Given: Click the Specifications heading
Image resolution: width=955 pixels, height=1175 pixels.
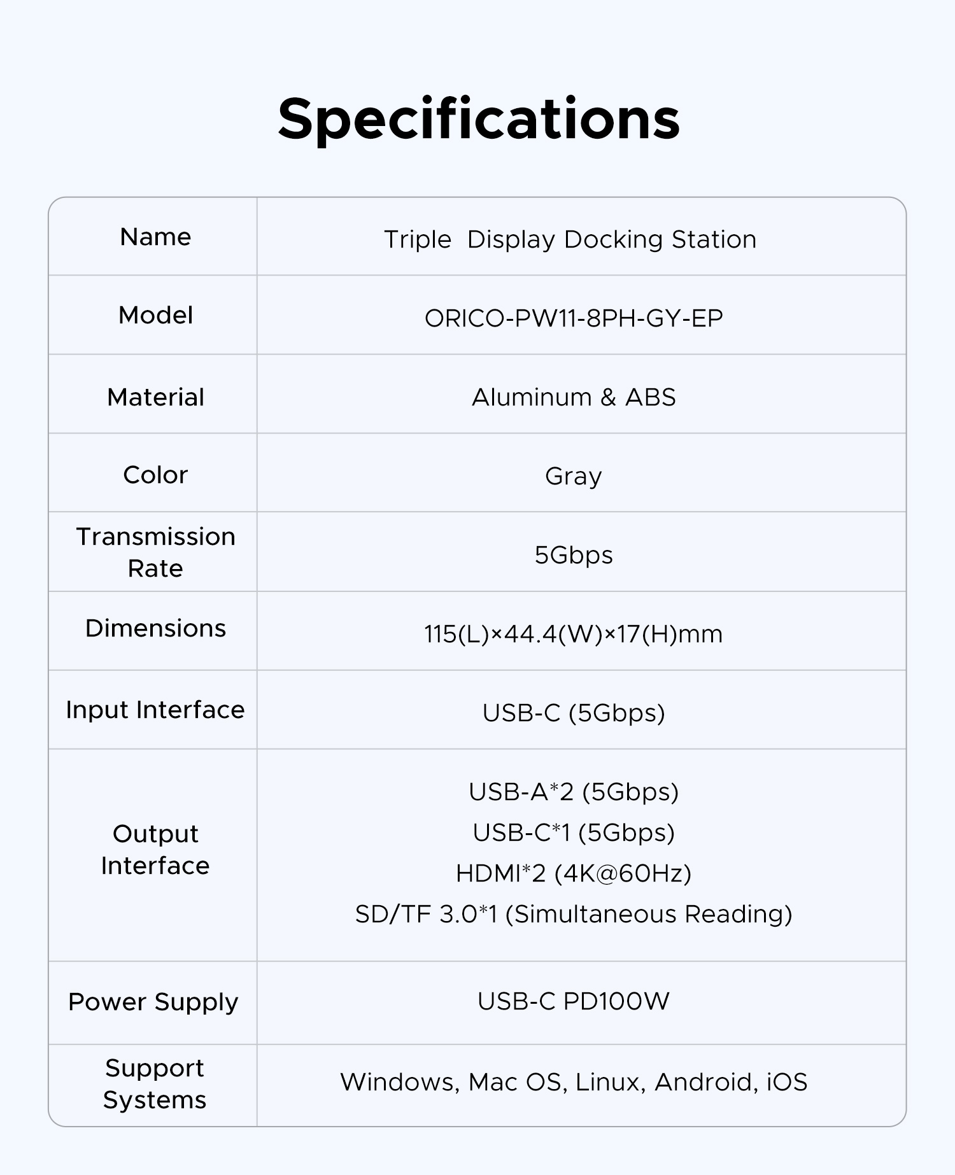Looking at the screenshot, I should pyautogui.click(x=479, y=119).
